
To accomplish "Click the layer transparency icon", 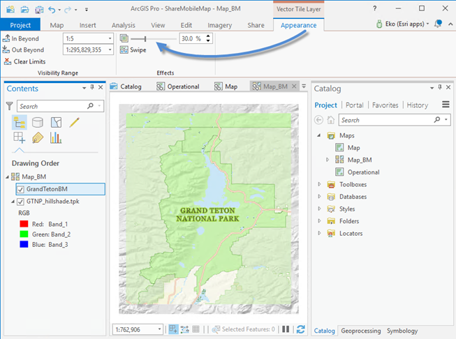I will (x=124, y=38).
